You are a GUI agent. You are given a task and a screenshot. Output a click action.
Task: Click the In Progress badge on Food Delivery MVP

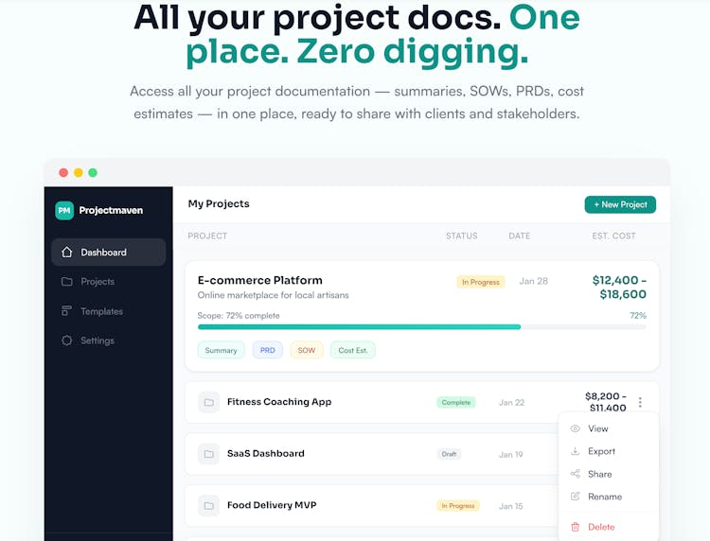(458, 506)
